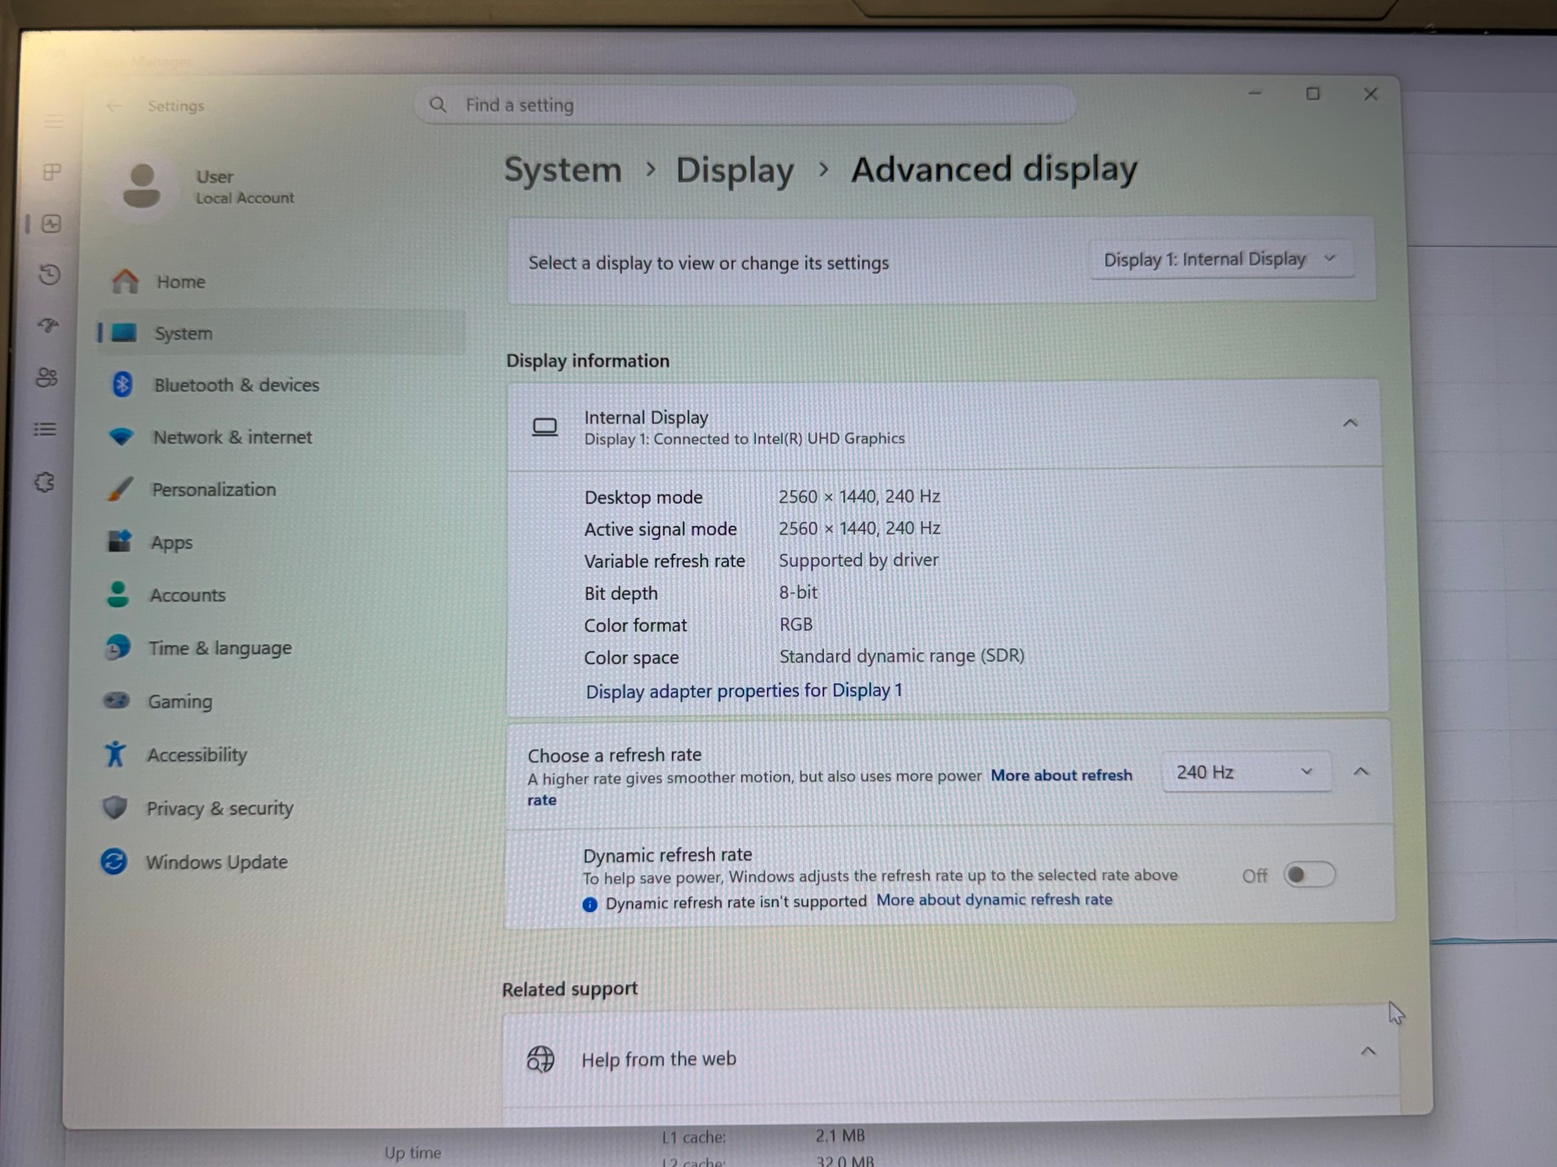Go to System in the breadcrumb

(563, 169)
